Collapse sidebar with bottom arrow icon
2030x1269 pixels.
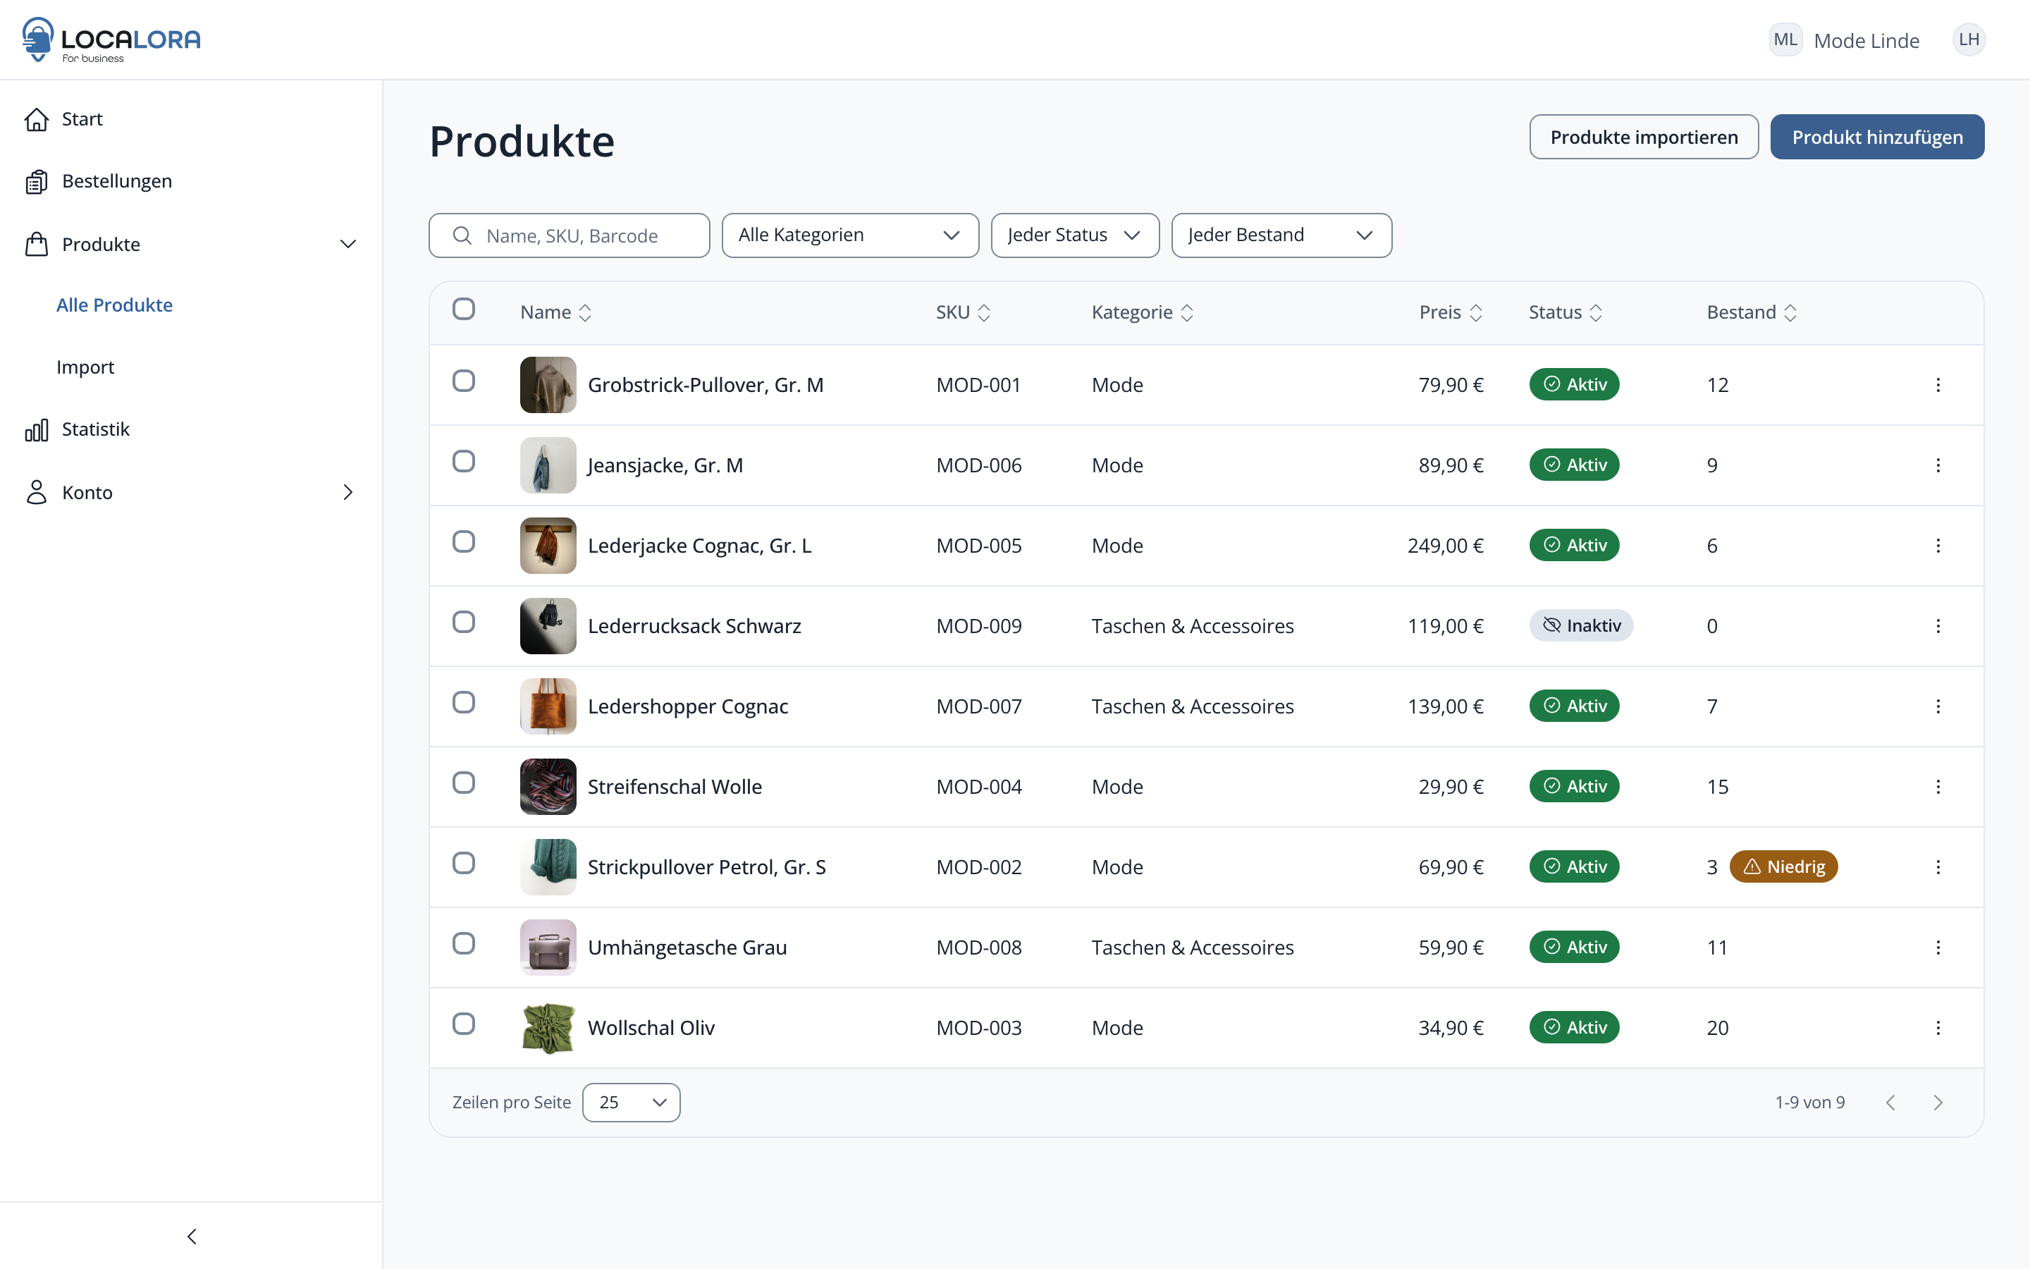[191, 1237]
